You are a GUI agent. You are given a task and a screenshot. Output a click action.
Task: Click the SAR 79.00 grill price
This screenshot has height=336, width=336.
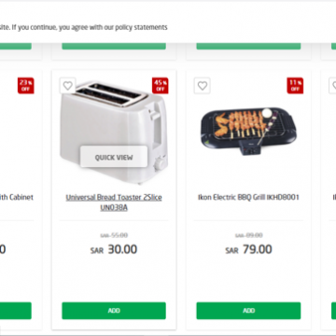[x=248, y=249]
